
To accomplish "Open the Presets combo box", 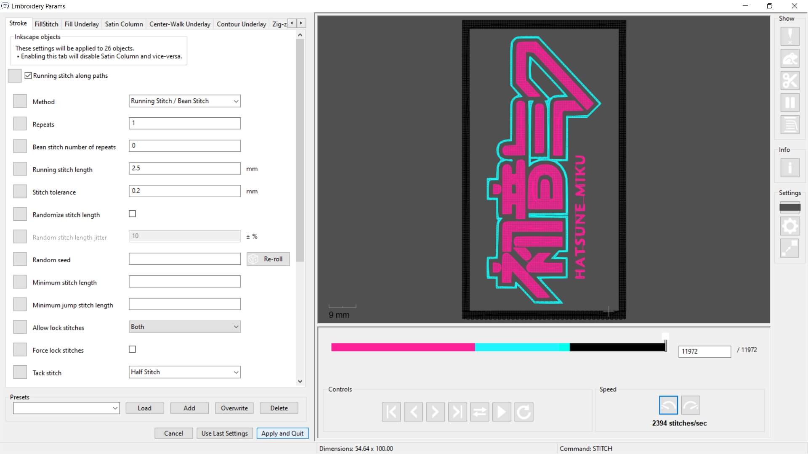I will click(66, 408).
